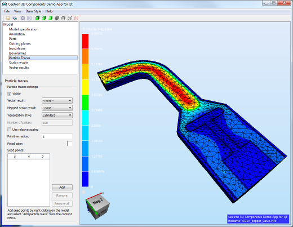Viewport: 293px width, 227px height.
Task: Open the Vector result dropdown
Action: click(x=57, y=101)
